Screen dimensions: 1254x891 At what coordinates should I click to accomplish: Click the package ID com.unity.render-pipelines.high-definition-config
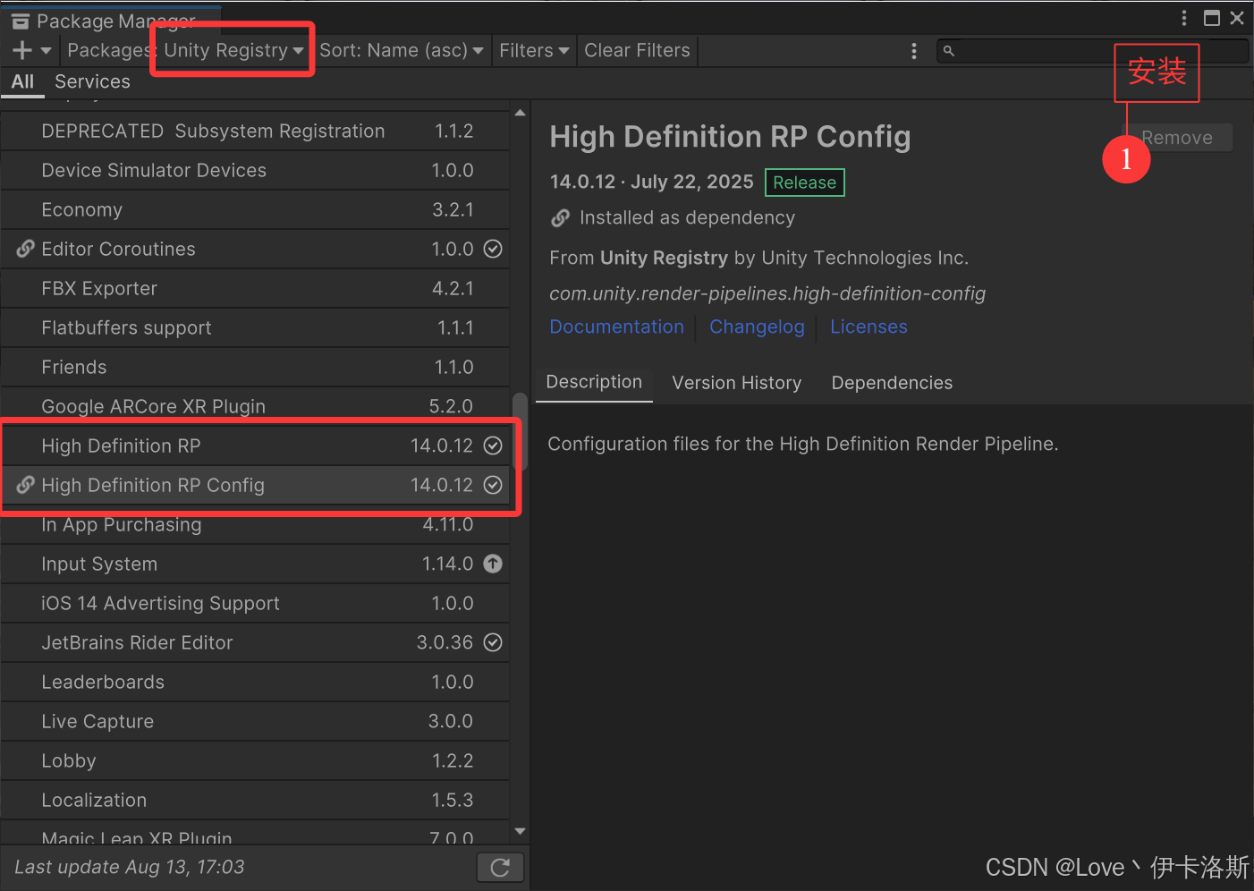coord(767,293)
